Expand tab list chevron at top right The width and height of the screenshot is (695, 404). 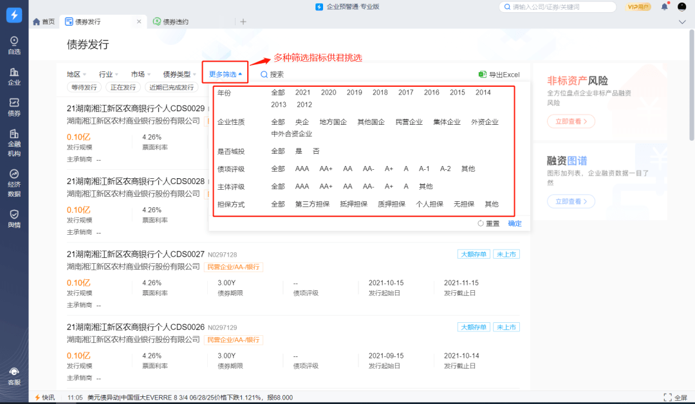pyautogui.click(x=682, y=22)
